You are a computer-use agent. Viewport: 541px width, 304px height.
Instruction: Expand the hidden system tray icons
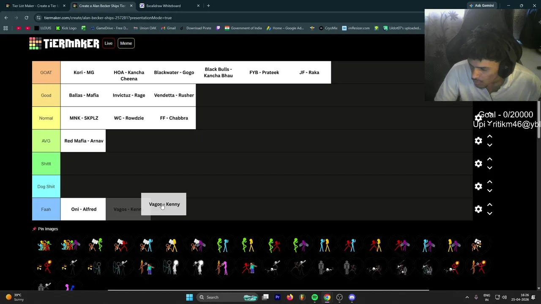pyautogui.click(x=467, y=297)
